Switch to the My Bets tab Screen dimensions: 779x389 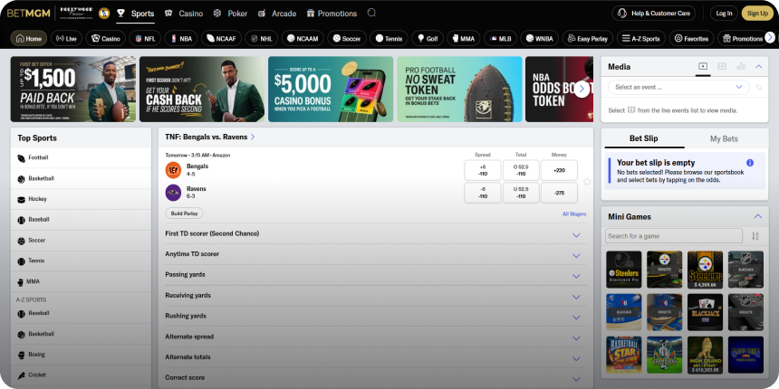click(723, 138)
